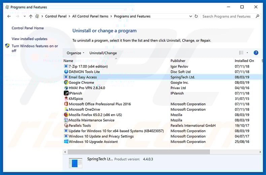266x175 pixels.
Task: Click the Privax Ltd publisher cell
Action: [178, 88]
